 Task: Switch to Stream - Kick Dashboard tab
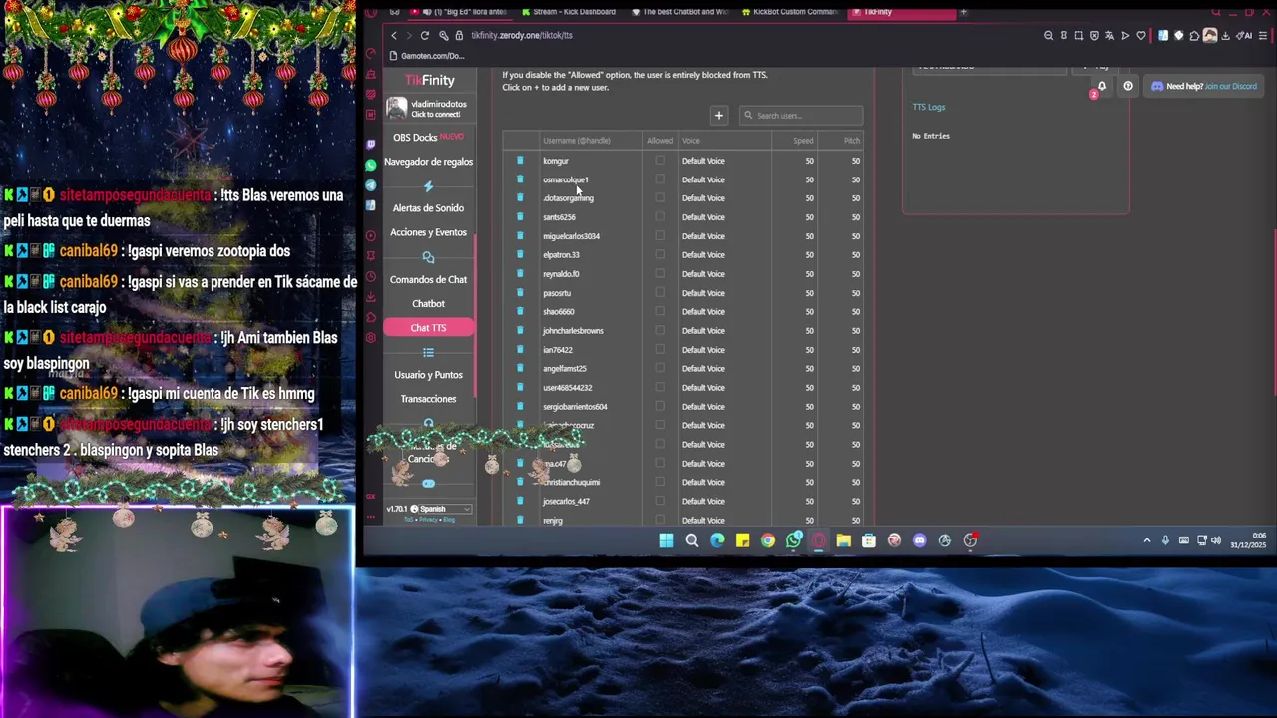(569, 12)
